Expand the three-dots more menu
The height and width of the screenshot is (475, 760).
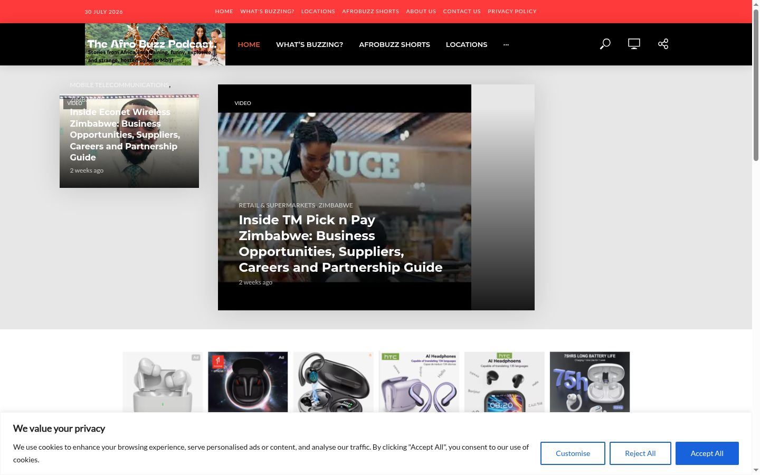506,44
